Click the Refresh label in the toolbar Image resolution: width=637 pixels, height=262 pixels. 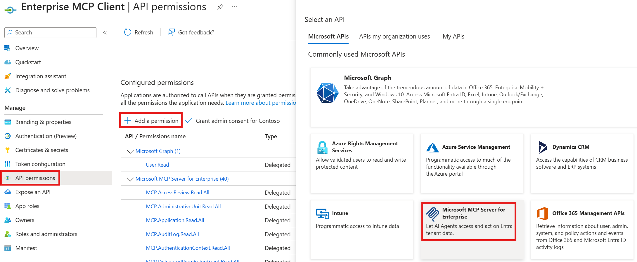144,32
